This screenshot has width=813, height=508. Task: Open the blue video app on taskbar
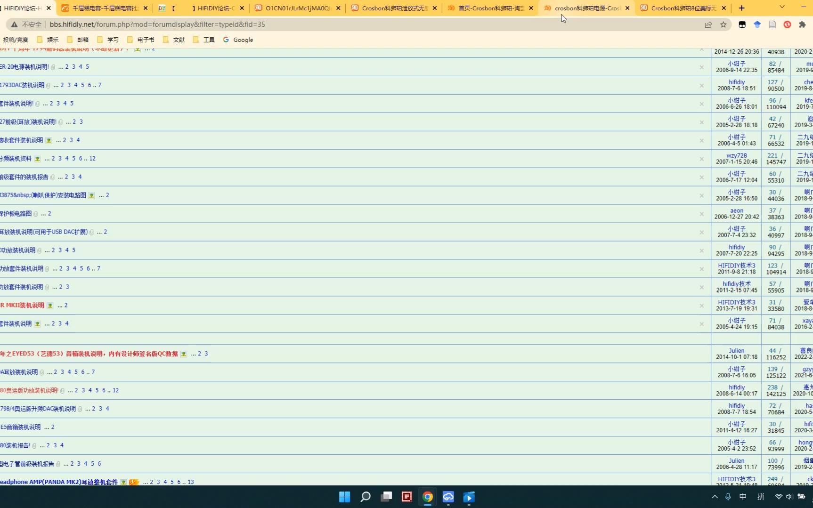tap(469, 497)
